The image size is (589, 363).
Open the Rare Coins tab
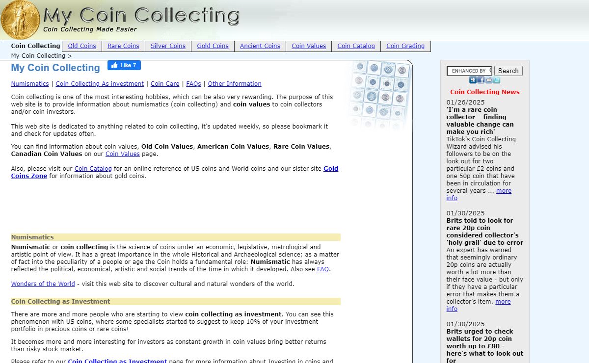123,46
